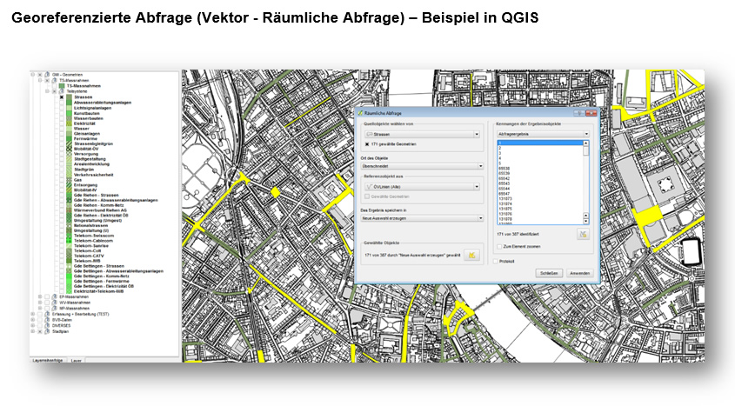
Task: Click the Kunstbauten layer color swatch
Action: (69, 113)
